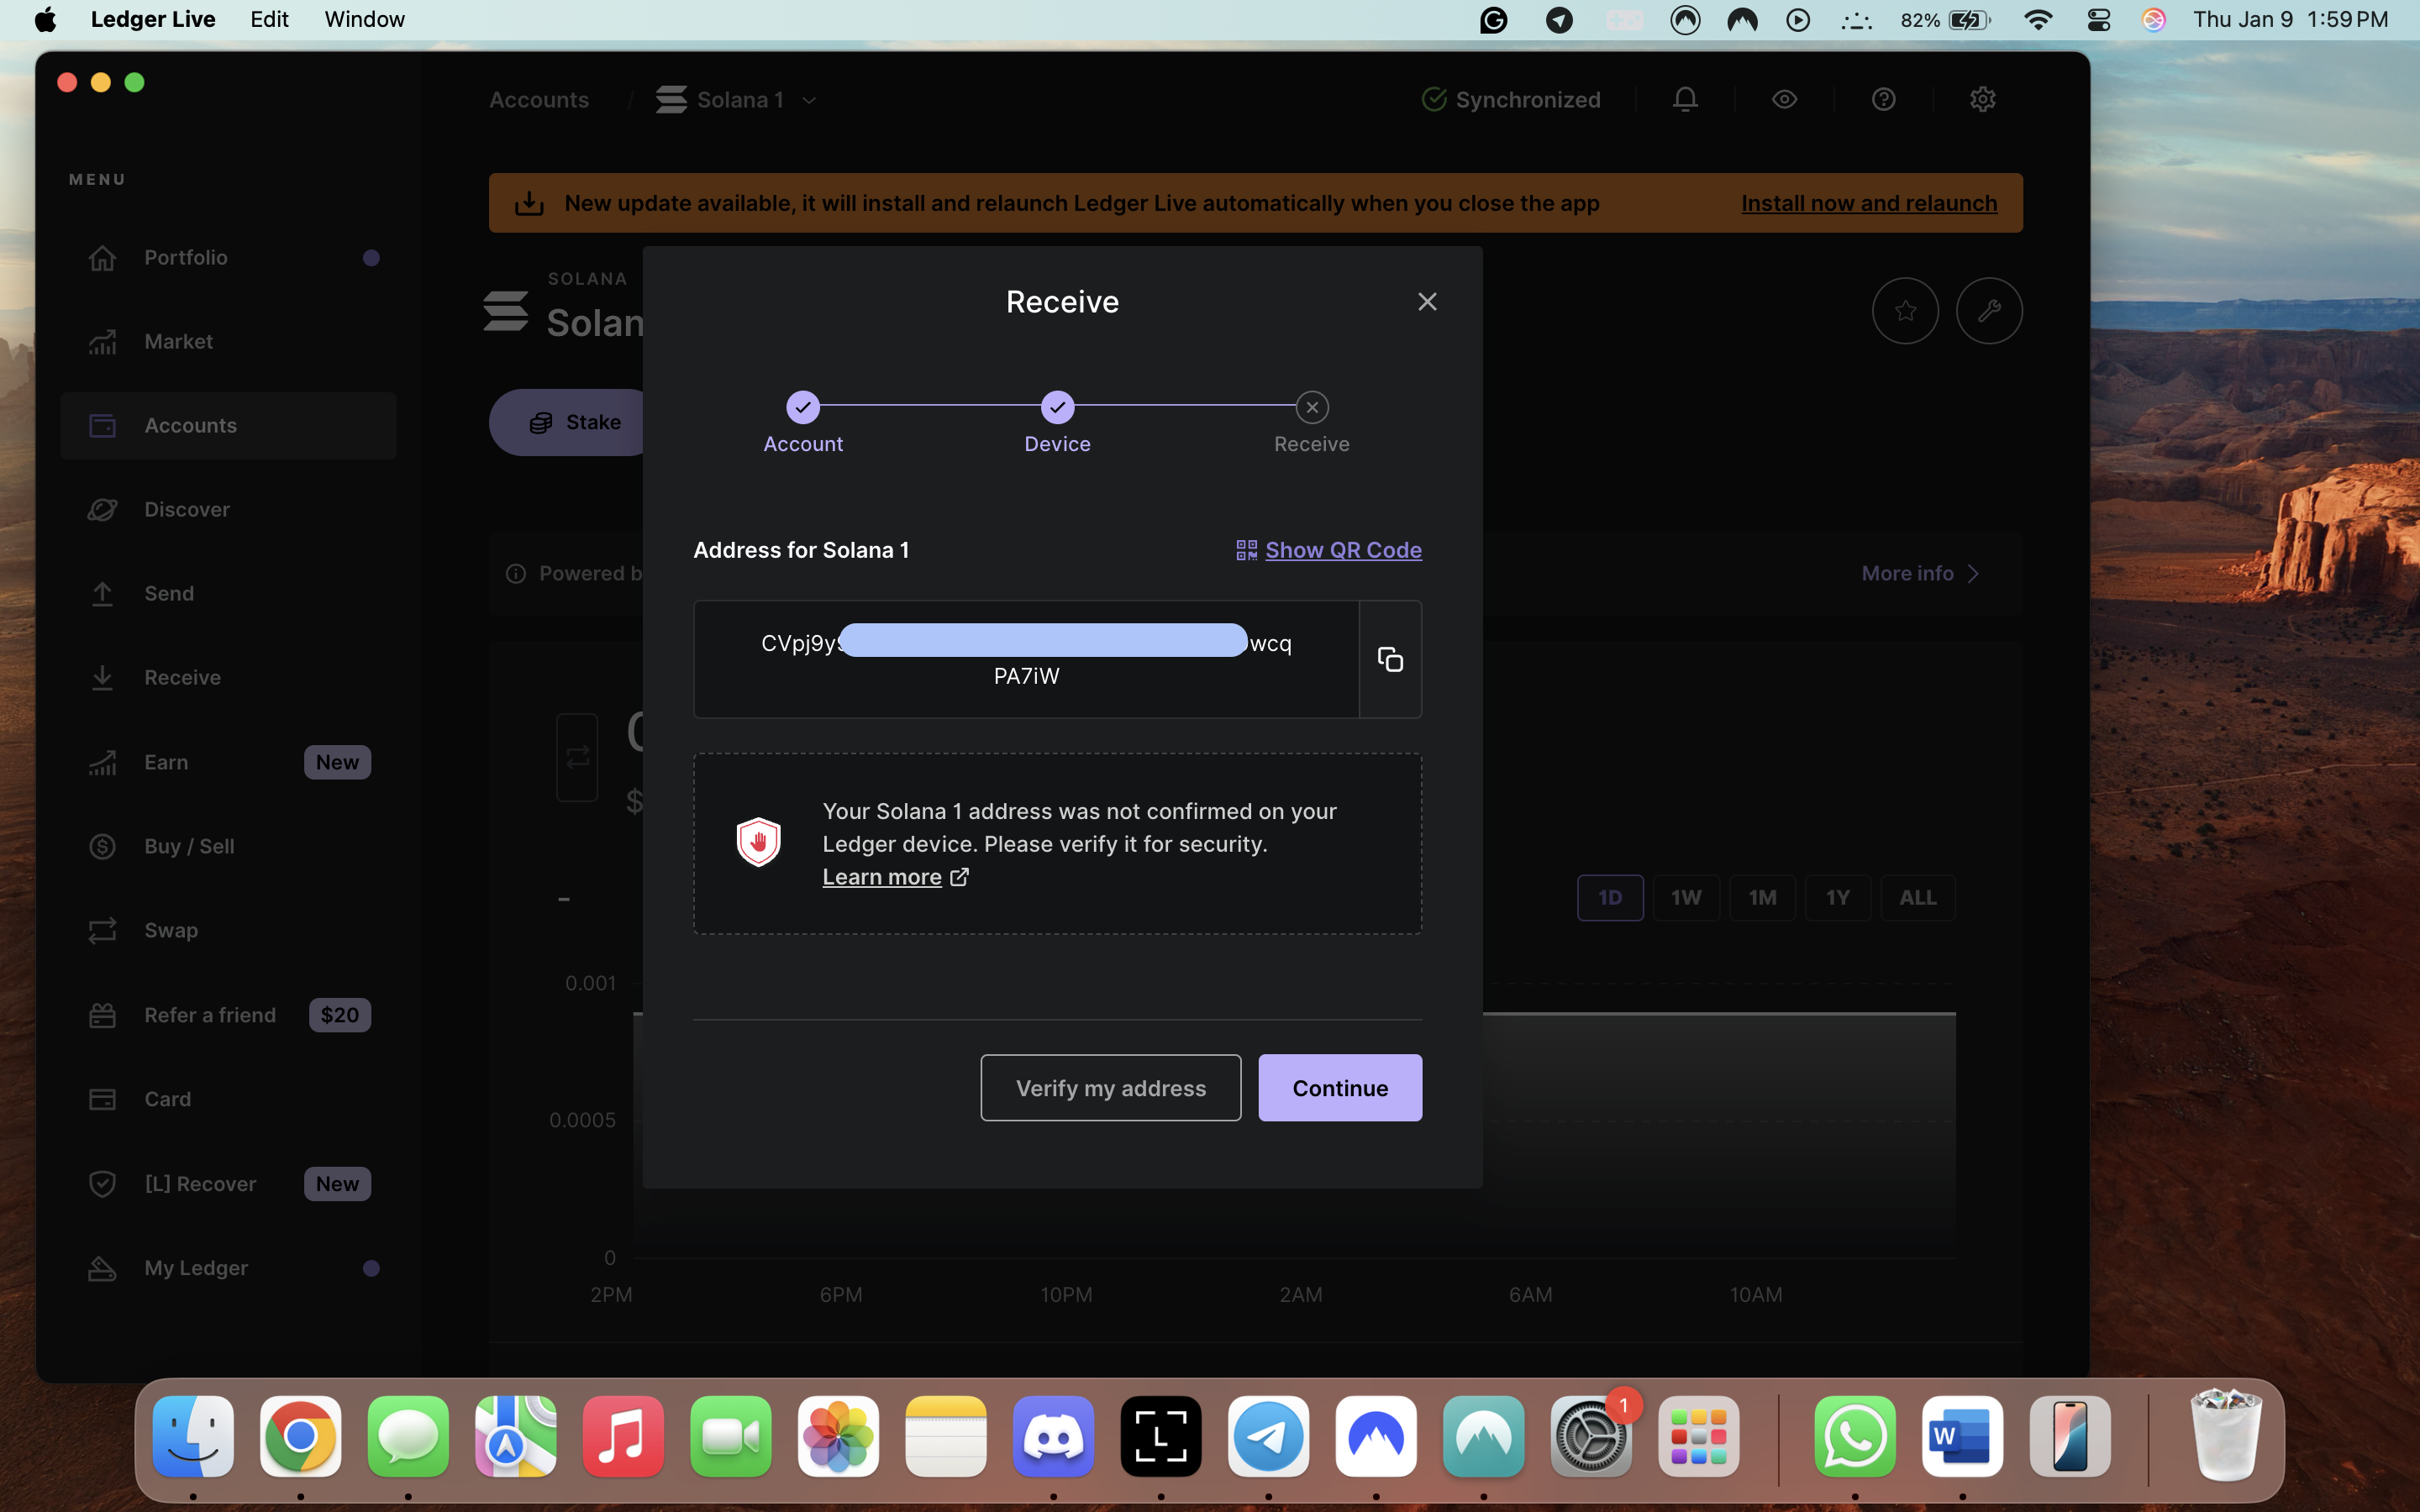Select the ALL chart range
Image resolution: width=2420 pixels, height=1512 pixels.
tap(1918, 897)
